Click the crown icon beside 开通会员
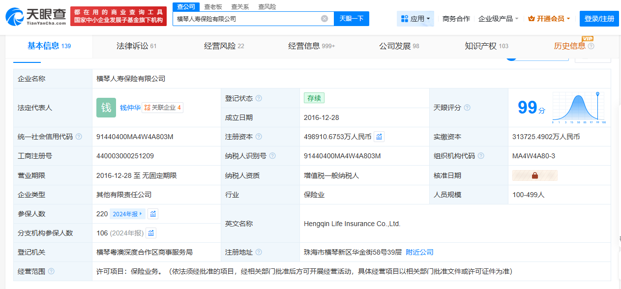Image resolution: width=621 pixels, height=289 pixels. point(532,18)
